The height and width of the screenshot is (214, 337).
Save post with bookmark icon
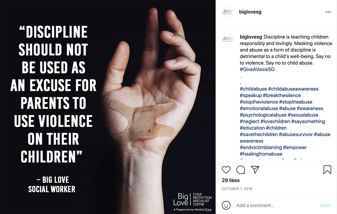click(327, 170)
